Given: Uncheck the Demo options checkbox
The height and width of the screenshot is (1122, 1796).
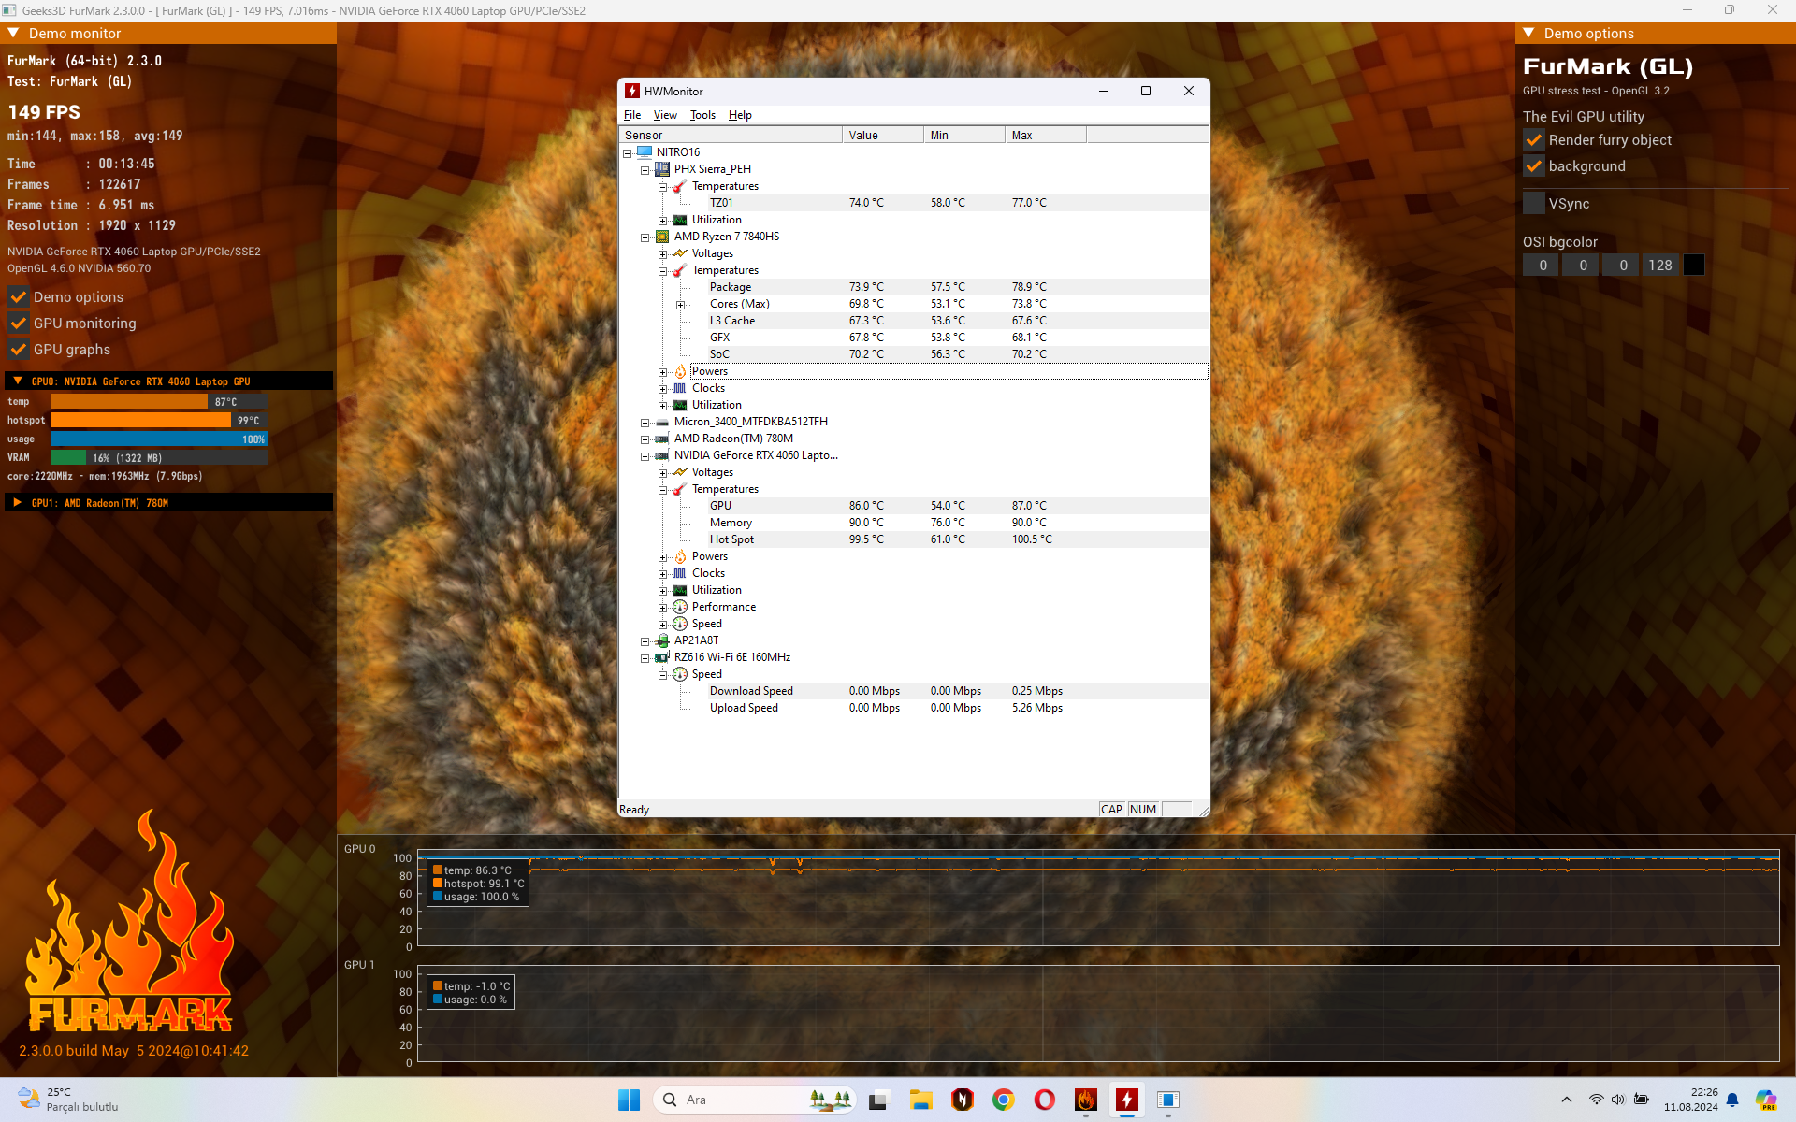Looking at the screenshot, I should [18, 297].
